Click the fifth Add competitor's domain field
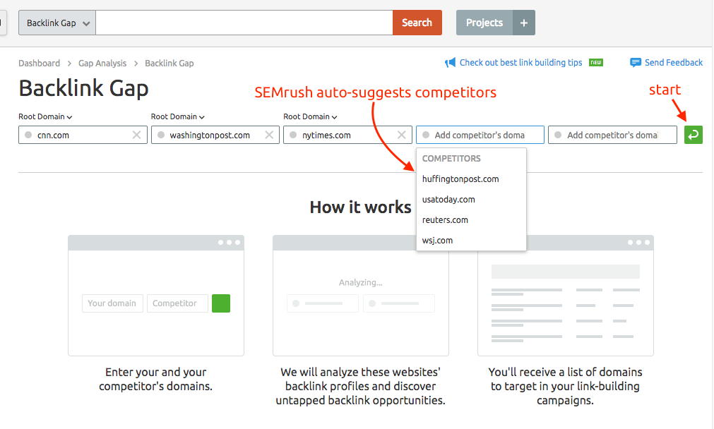This screenshot has height=429, width=714. [x=612, y=135]
